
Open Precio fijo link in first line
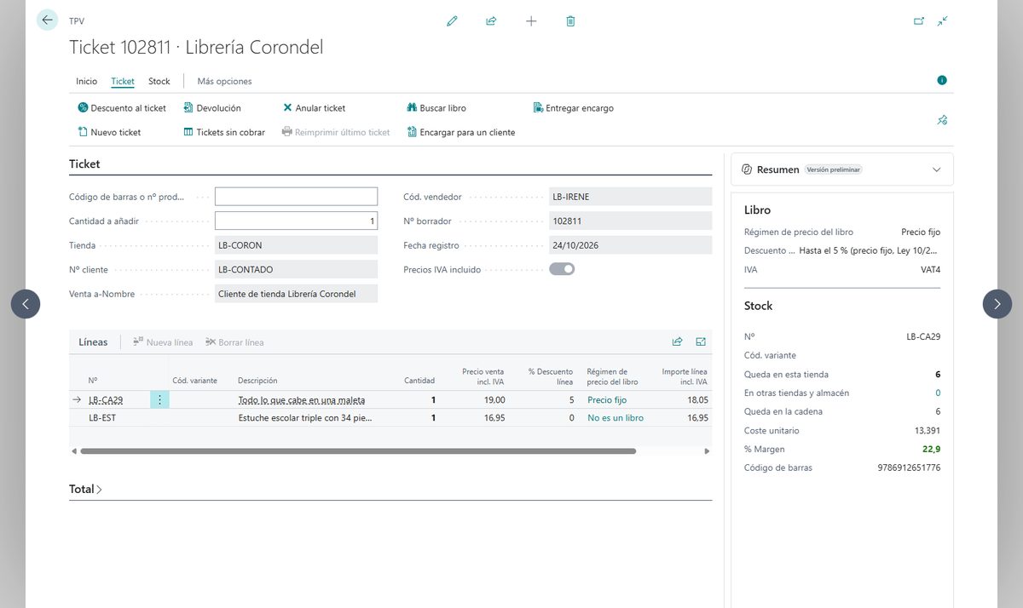(x=607, y=399)
